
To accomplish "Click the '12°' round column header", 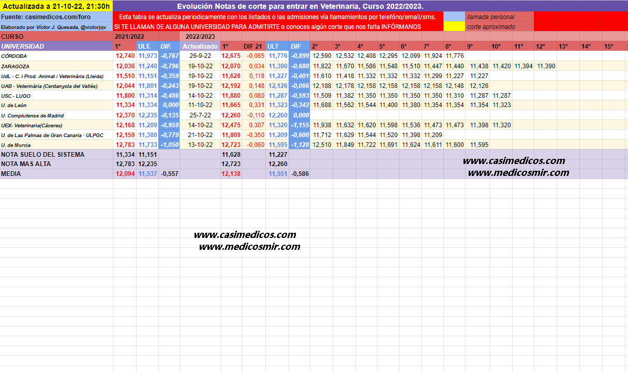I will [545, 47].
